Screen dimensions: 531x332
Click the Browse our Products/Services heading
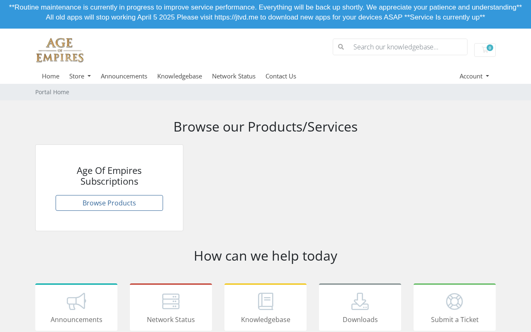(265, 127)
